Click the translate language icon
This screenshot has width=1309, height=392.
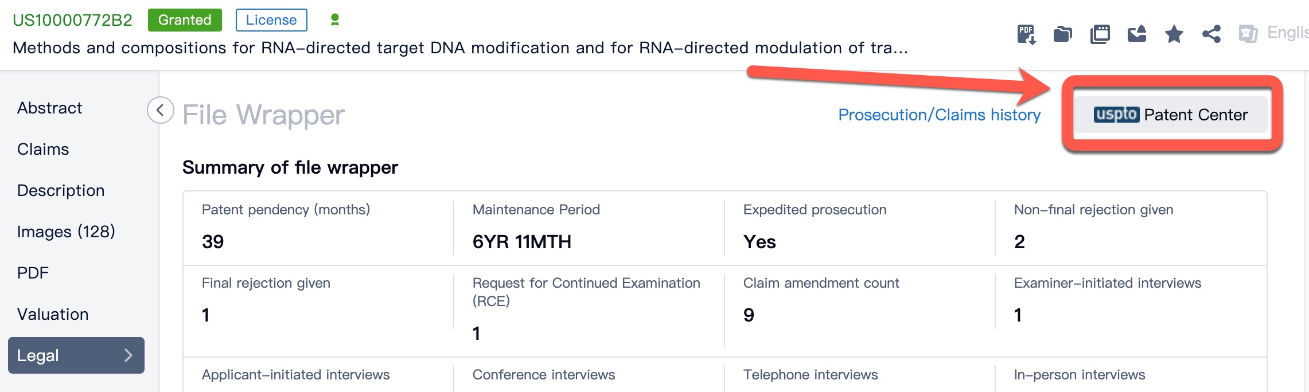[x=1248, y=34]
